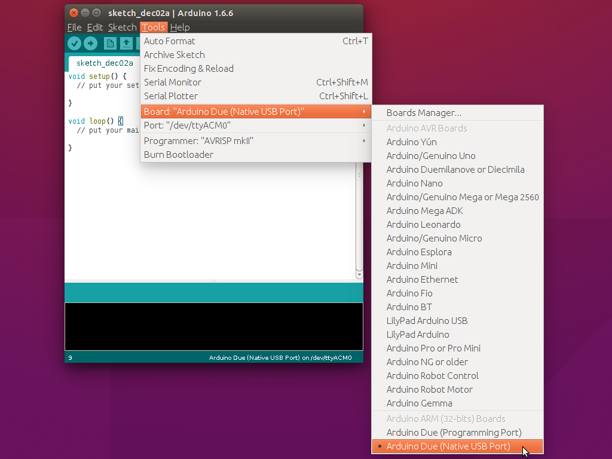Choose Auto Format from Tools menu

click(256, 41)
